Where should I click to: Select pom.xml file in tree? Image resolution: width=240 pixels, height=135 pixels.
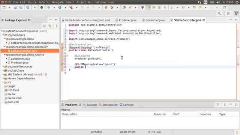(13, 102)
